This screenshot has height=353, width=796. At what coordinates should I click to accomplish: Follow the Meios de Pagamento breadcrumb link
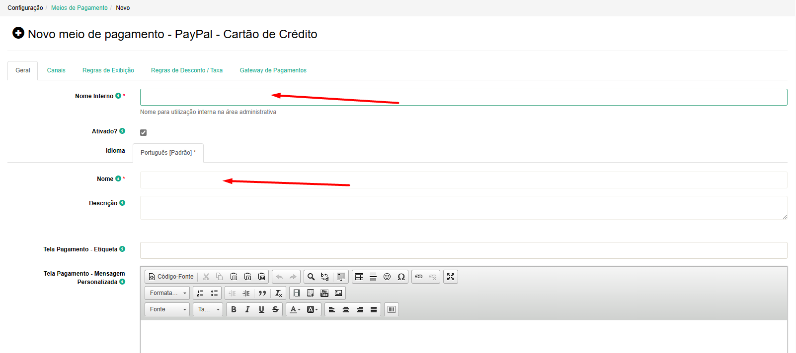tap(80, 8)
